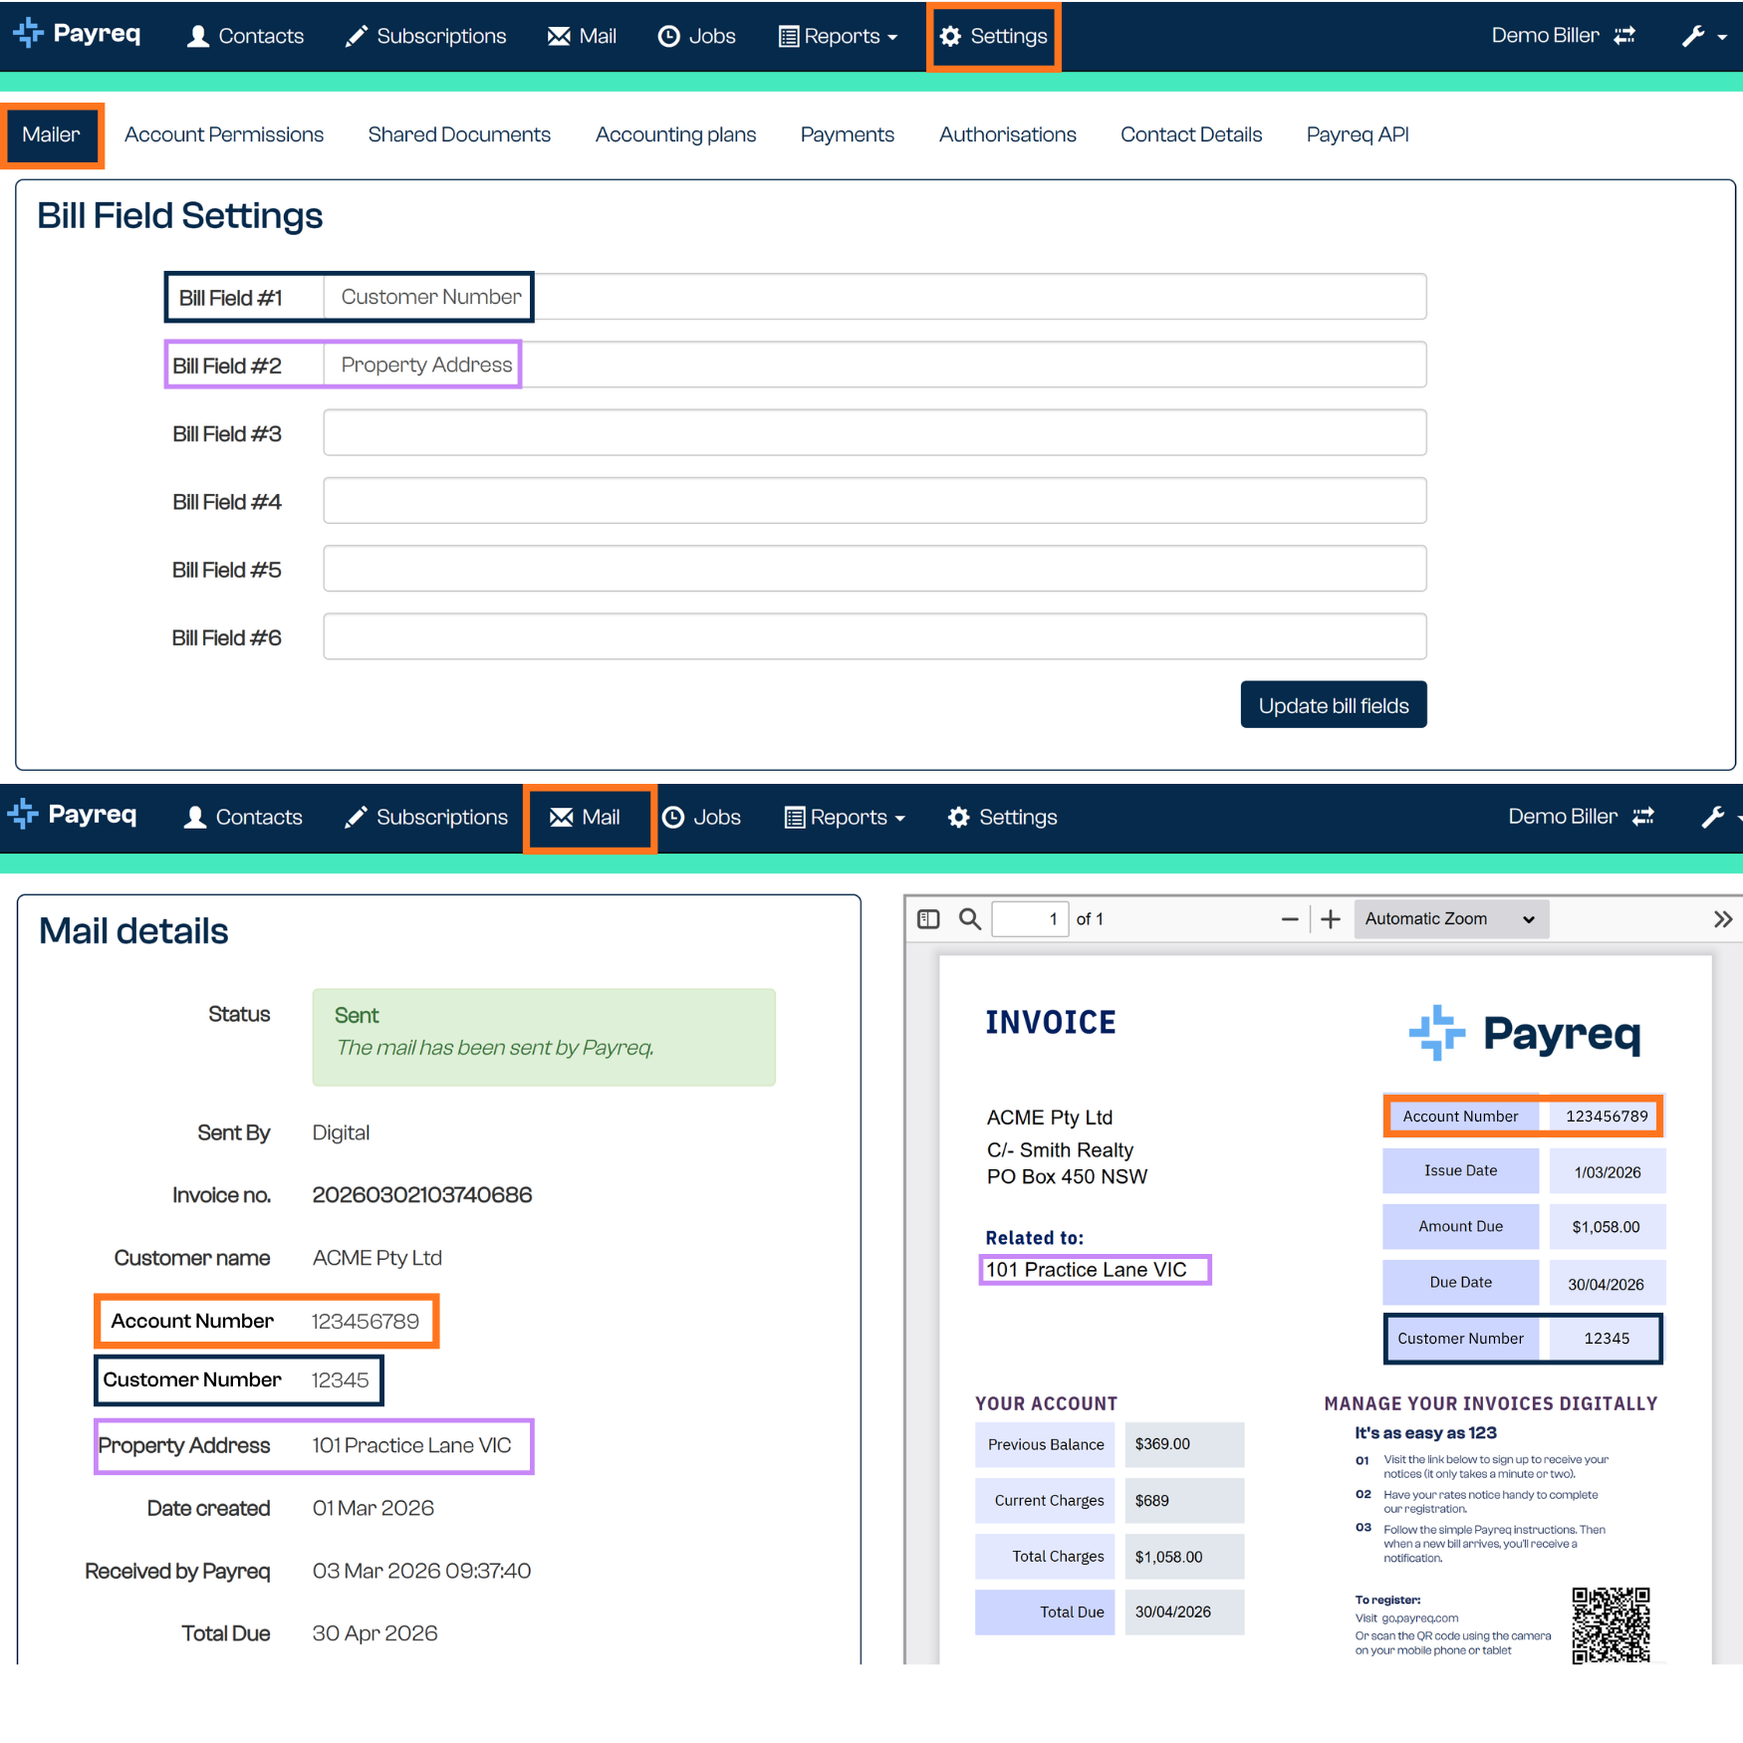This screenshot has height=1743, width=1743.
Task: Expand the Reports dropdown above Bill Field Settings
Action: (838, 36)
